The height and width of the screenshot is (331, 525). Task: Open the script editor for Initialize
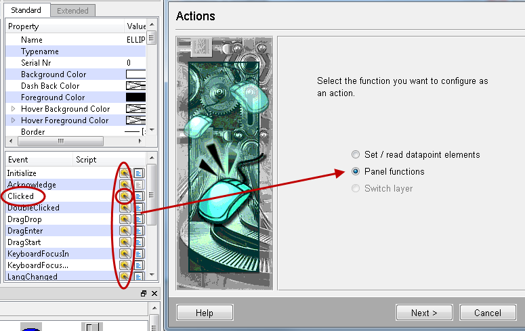coord(138,173)
